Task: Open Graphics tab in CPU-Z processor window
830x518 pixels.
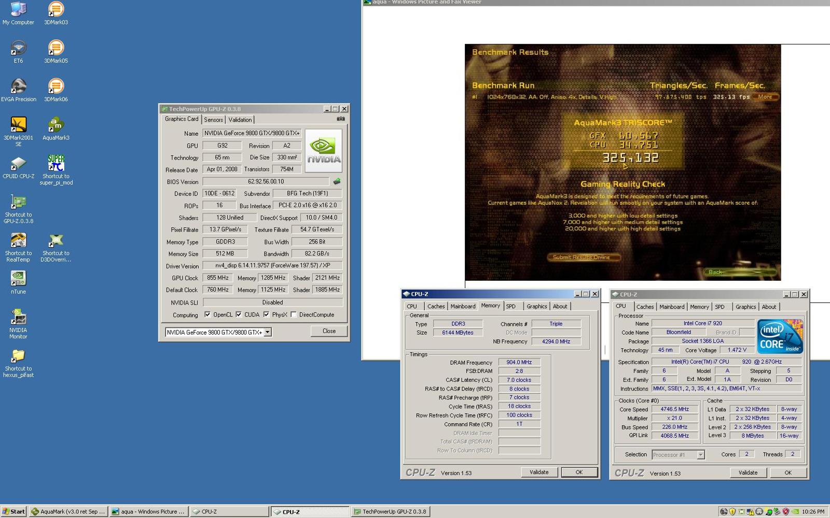Action: [745, 307]
